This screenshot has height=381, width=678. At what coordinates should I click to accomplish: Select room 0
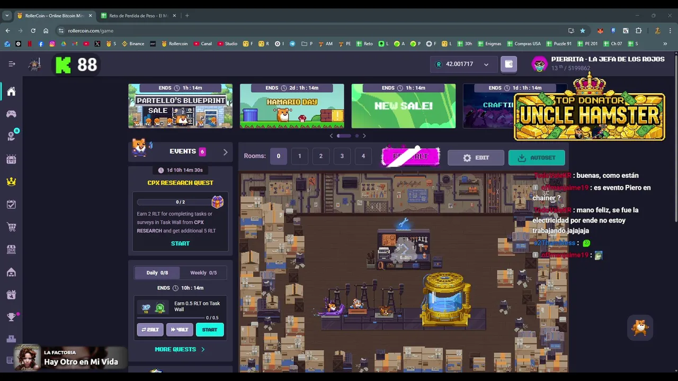tap(278, 156)
